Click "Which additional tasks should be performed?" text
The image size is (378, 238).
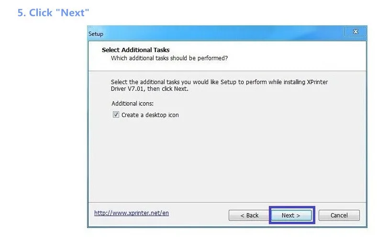169,58
